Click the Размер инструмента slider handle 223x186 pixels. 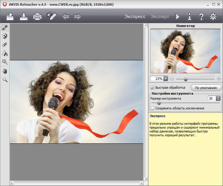(159, 103)
